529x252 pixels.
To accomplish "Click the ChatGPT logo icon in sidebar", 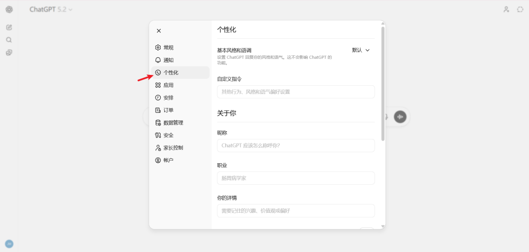I will click(x=9, y=9).
